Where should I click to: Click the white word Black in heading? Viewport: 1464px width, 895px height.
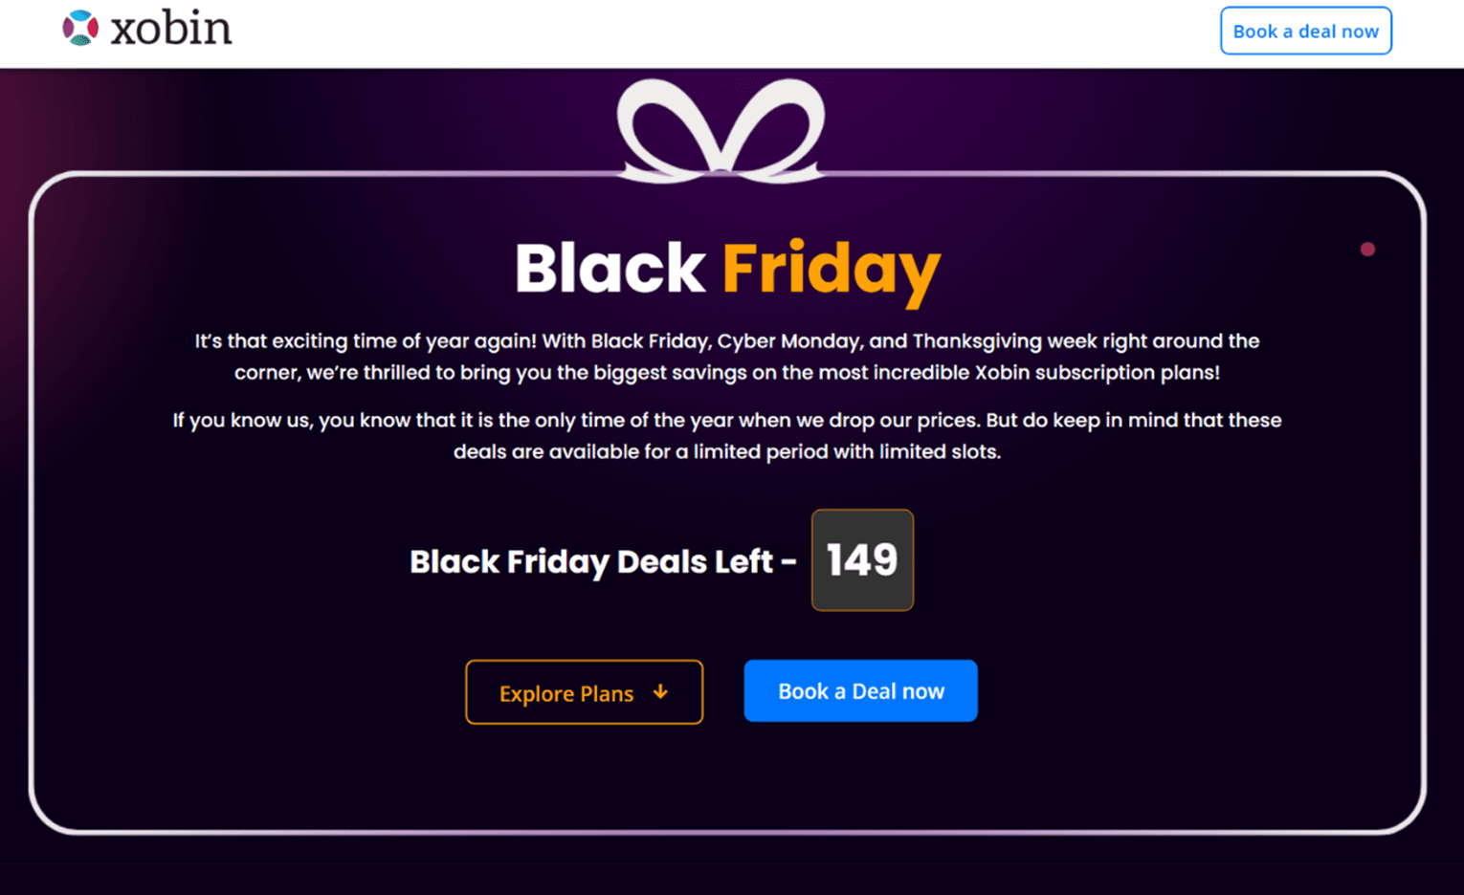610,268
